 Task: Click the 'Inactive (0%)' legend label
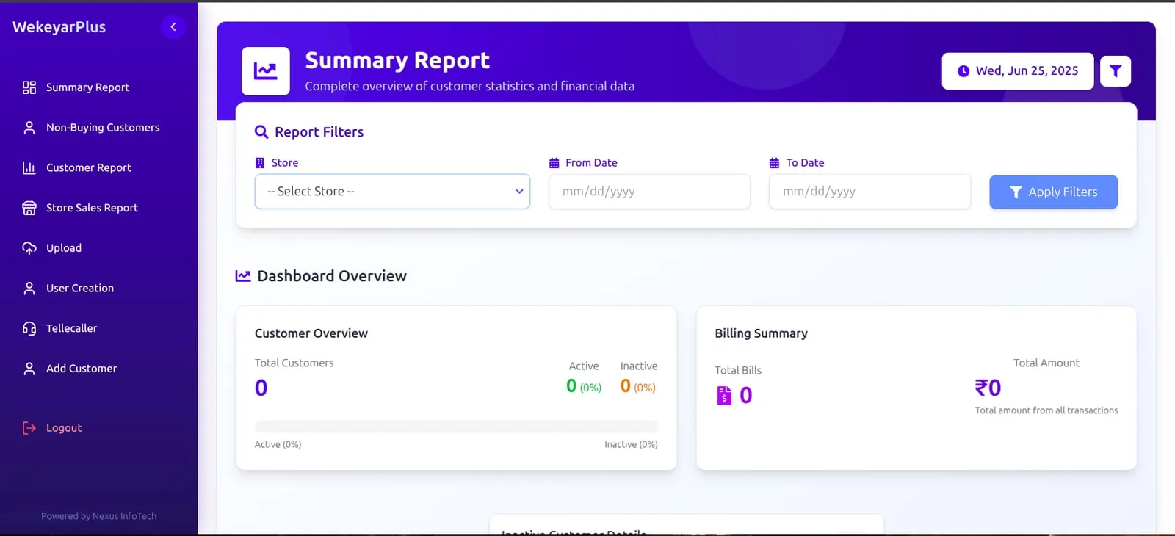pos(631,444)
